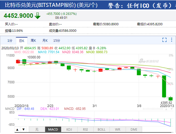The width and height of the screenshot is (176, 134).
Task: Switch indicator to DMI
Action: point(134,129)
